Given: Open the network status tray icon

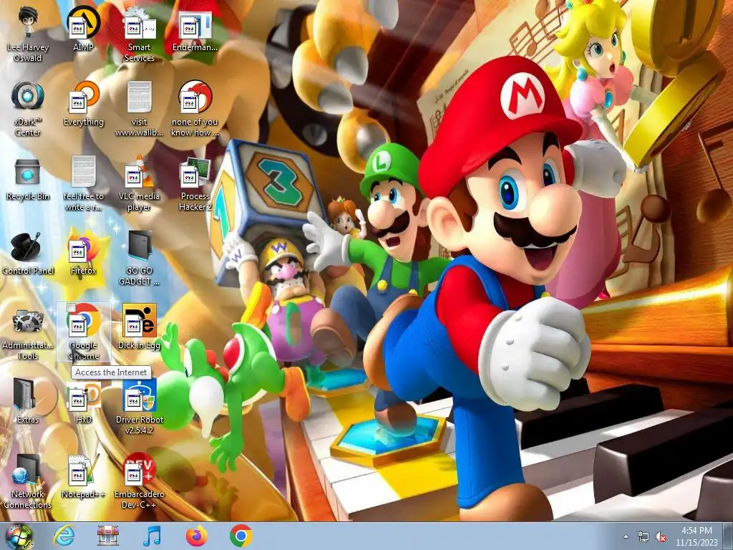Looking at the screenshot, I should (x=644, y=537).
